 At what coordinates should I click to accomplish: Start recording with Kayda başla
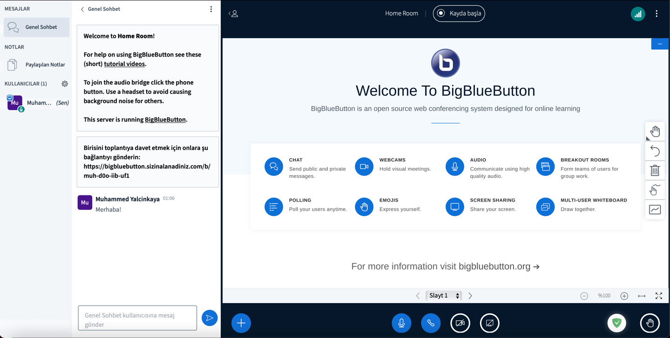pyautogui.click(x=459, y=13)
